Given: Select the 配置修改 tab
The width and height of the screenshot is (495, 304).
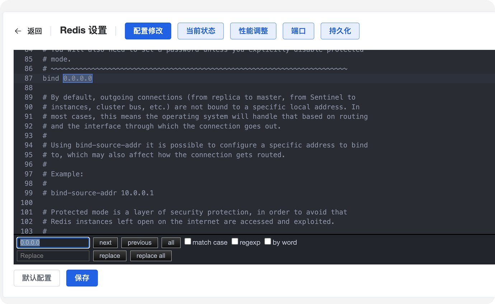Looking at the screenshot, I should coord(148,31).
